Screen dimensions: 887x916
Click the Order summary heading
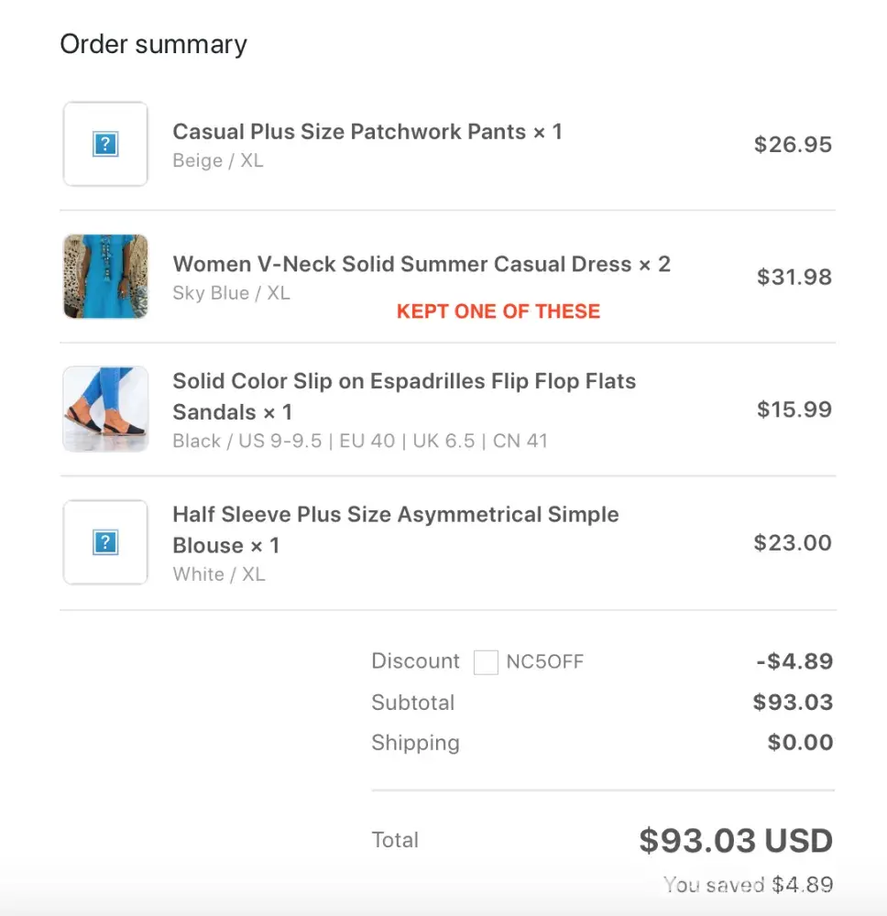153,44
